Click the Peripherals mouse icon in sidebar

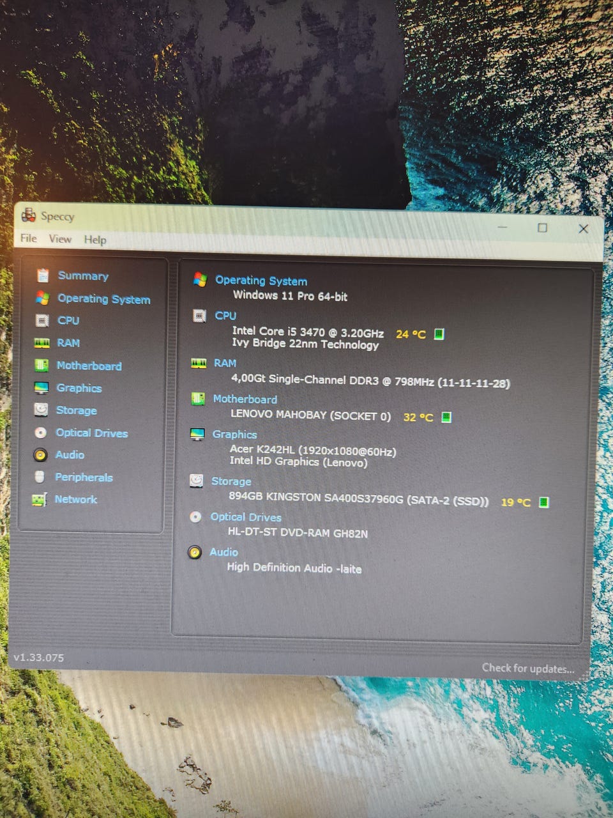pos(40,477)
